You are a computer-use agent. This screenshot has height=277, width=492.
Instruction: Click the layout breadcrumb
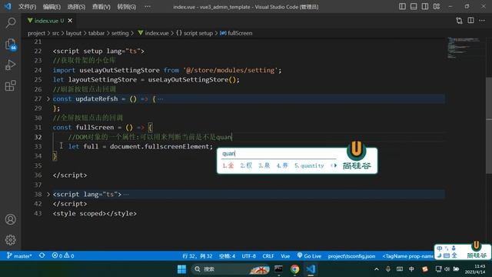pos(74,33)
